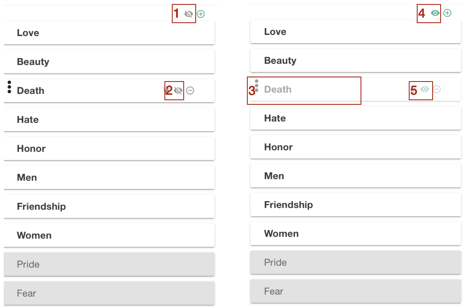The width and height of the screenshot is (465, 307).
Task: Click the faded eye icon on the Death row
Action: click(425, 89)
